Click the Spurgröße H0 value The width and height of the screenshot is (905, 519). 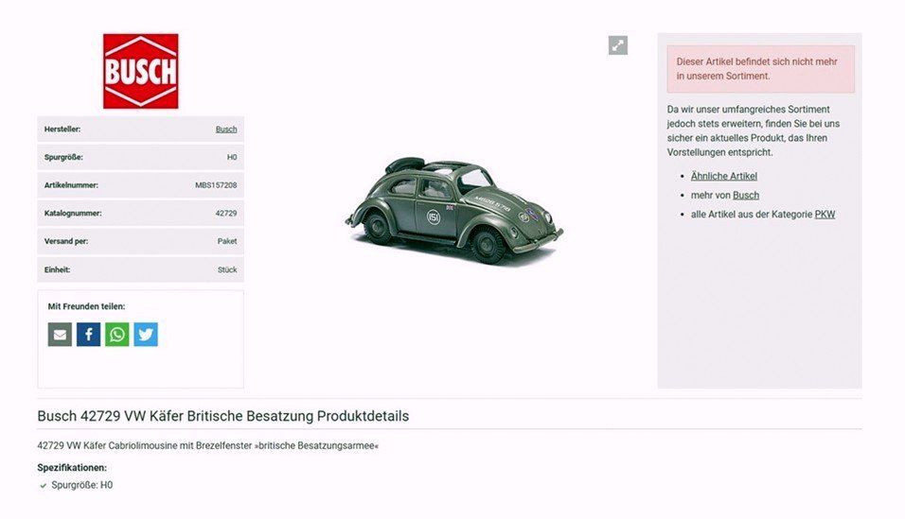[232, 157]
